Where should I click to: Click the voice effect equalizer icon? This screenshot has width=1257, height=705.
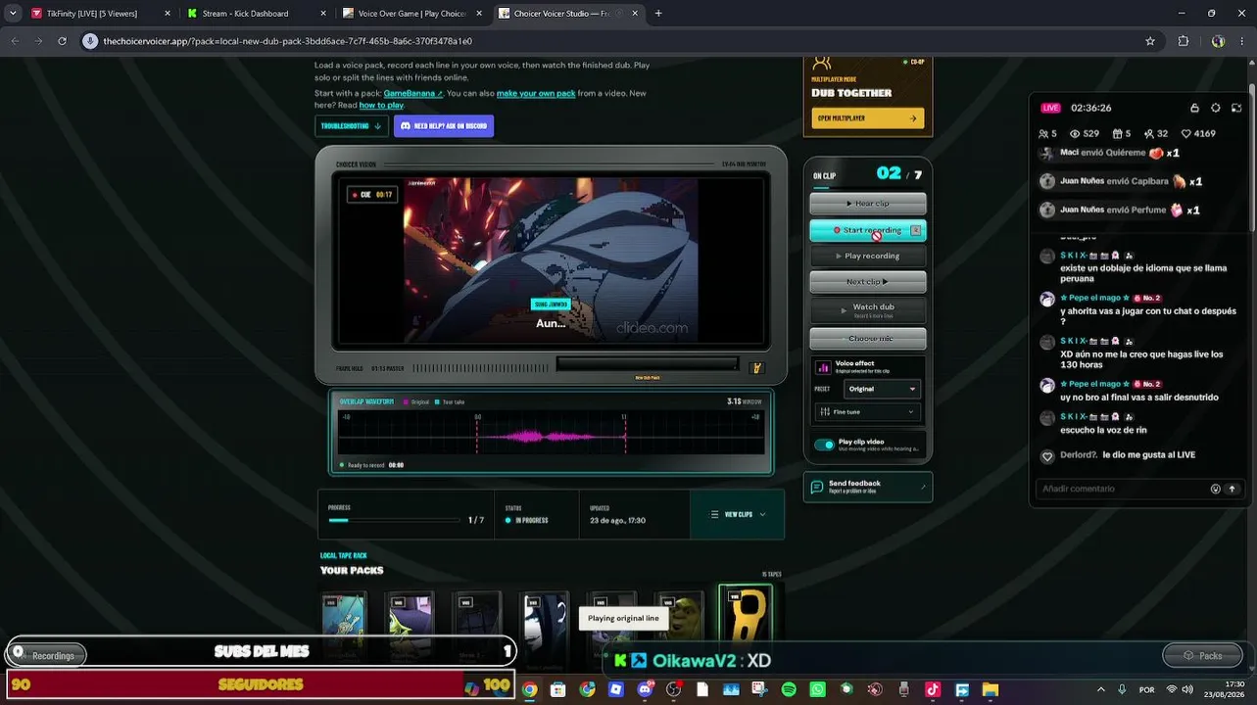[x=824, y=368]
